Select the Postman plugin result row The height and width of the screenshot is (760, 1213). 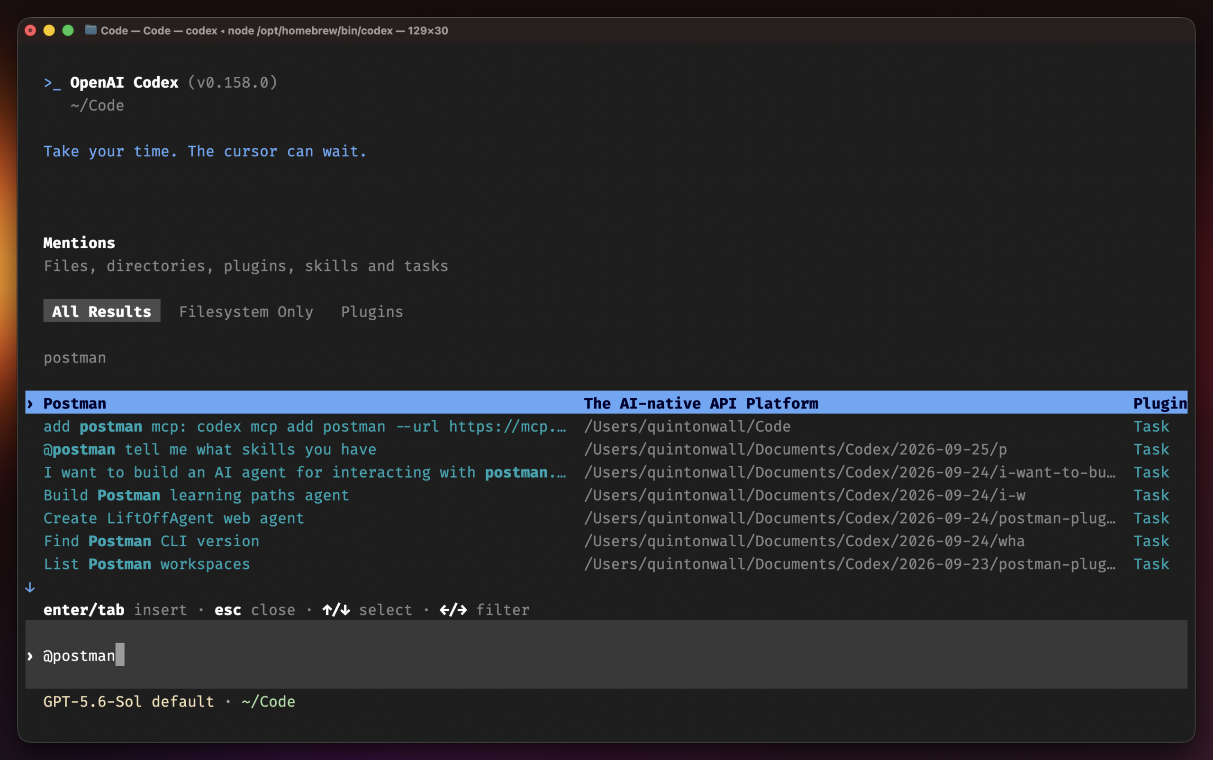[606, 403]
